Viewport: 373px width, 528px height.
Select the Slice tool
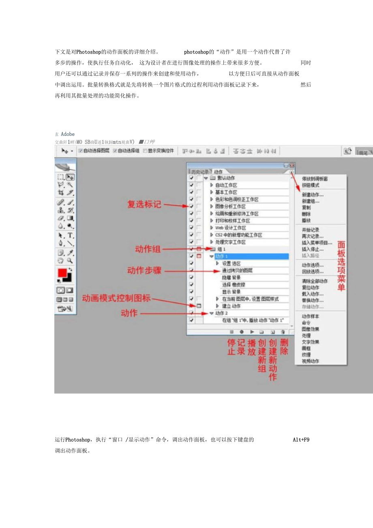pos(70,192)
